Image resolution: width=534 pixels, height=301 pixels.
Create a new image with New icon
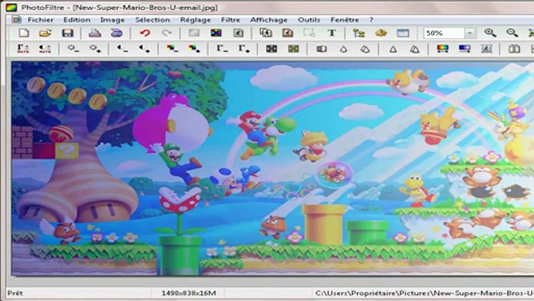click(x=24, y=33)
